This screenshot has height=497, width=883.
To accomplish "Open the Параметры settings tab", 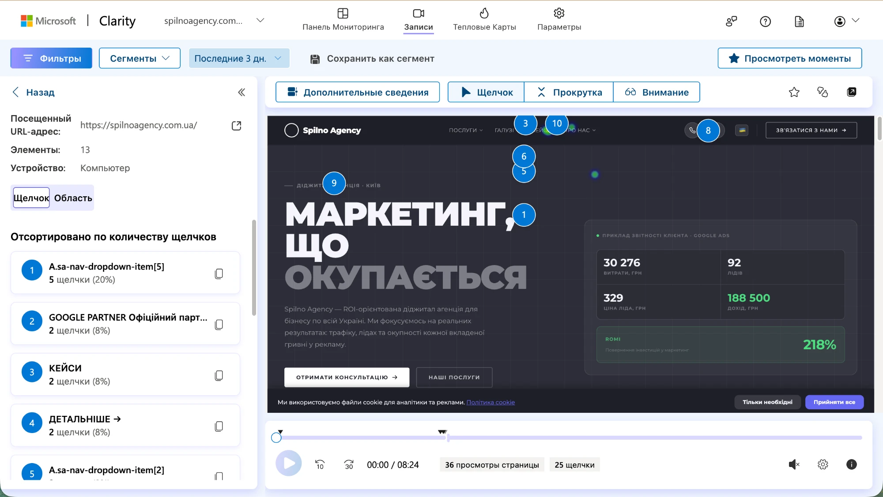I will [559, 20].
